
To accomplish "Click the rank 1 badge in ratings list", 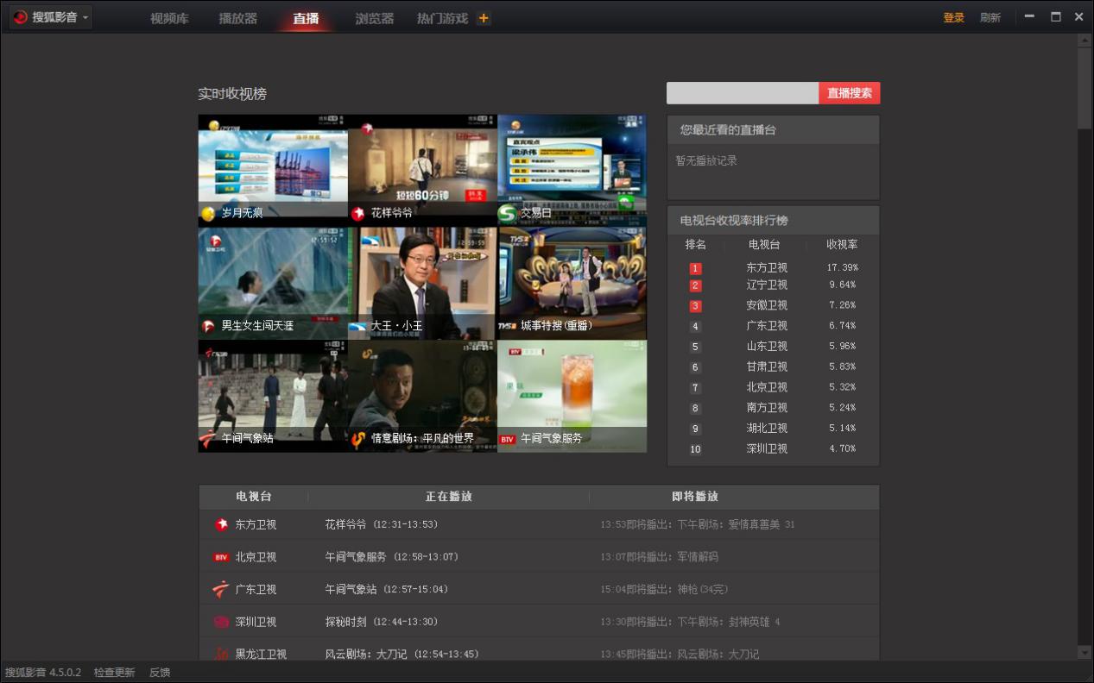I will pos(695,268).
